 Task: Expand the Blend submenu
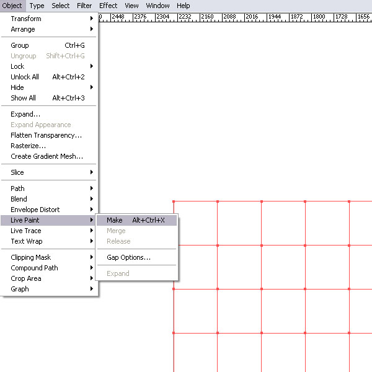point(49,199)
